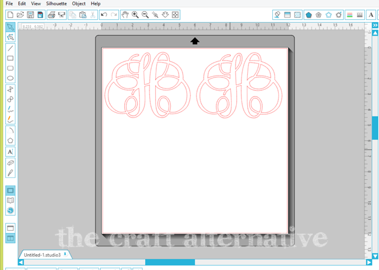Choose the Curve shape tool
Viewport: 379px width, 270px height.
tap(10, 99)
